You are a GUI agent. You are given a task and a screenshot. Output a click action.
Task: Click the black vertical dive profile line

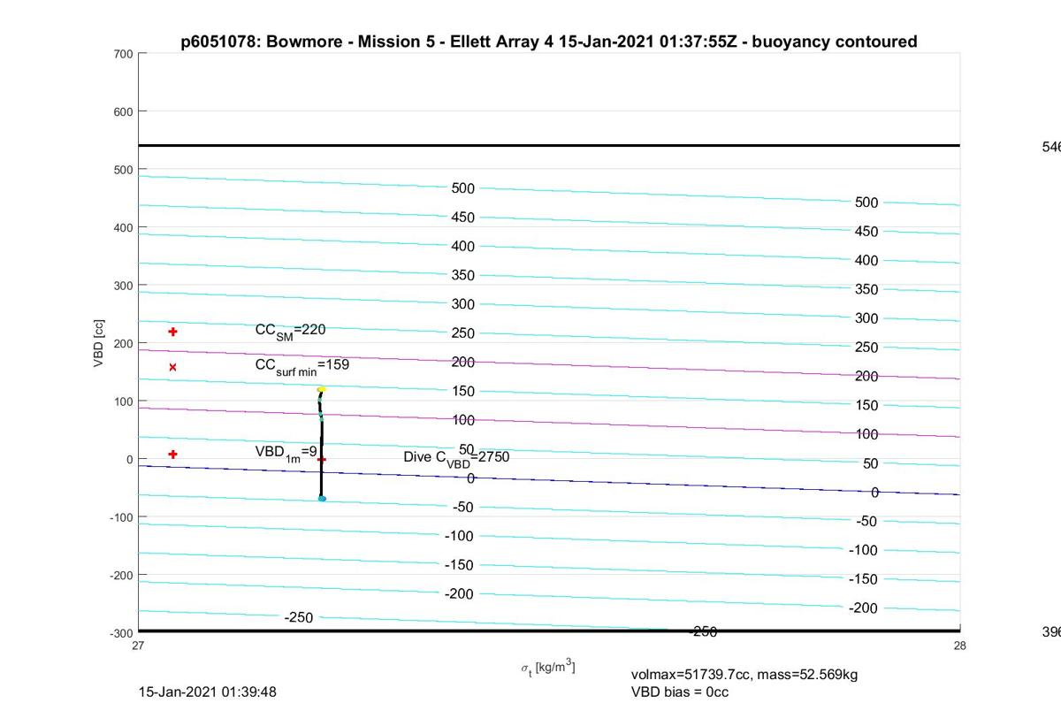(322, 442)
